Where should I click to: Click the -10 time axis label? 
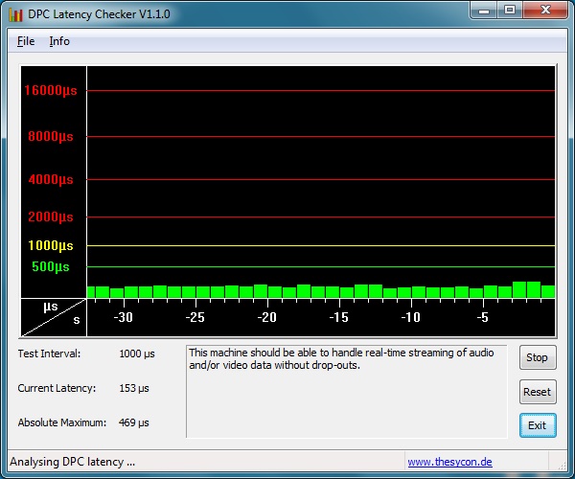(411, 317)
